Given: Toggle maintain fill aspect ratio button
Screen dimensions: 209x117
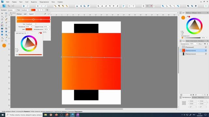Looking at the screenshot, I should pyautogui.click(x=47, y=10).
